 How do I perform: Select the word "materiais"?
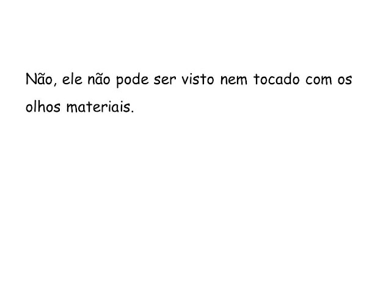tap(98, 106)
